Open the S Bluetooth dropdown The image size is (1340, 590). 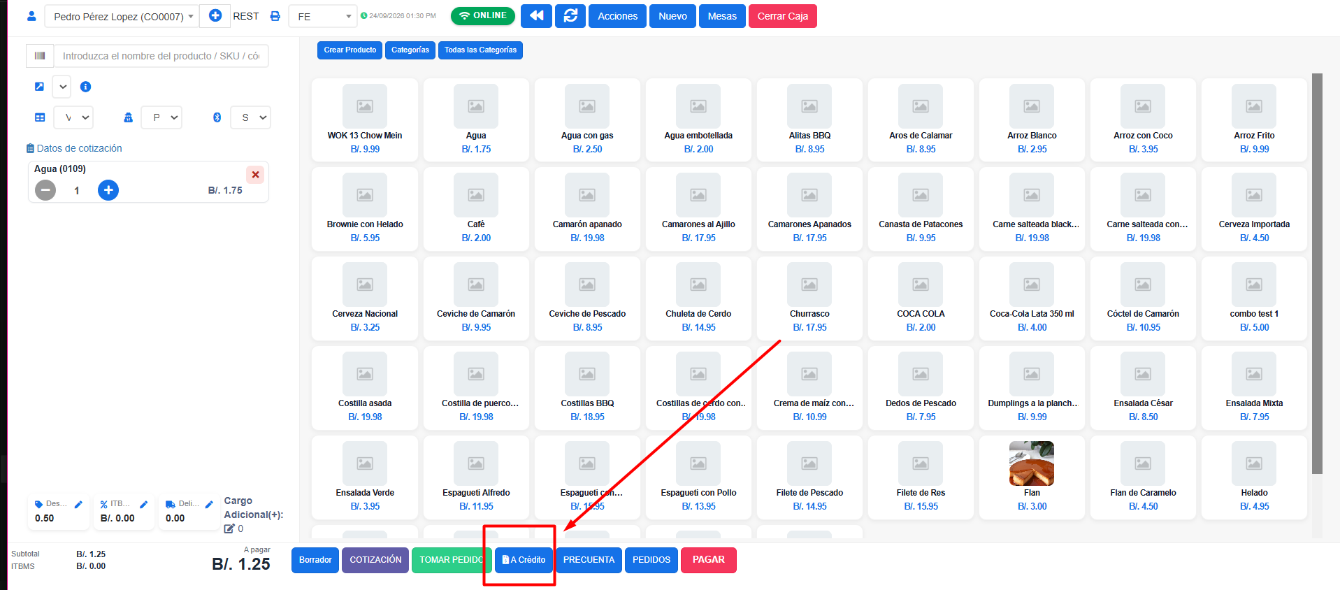[251, 117]
